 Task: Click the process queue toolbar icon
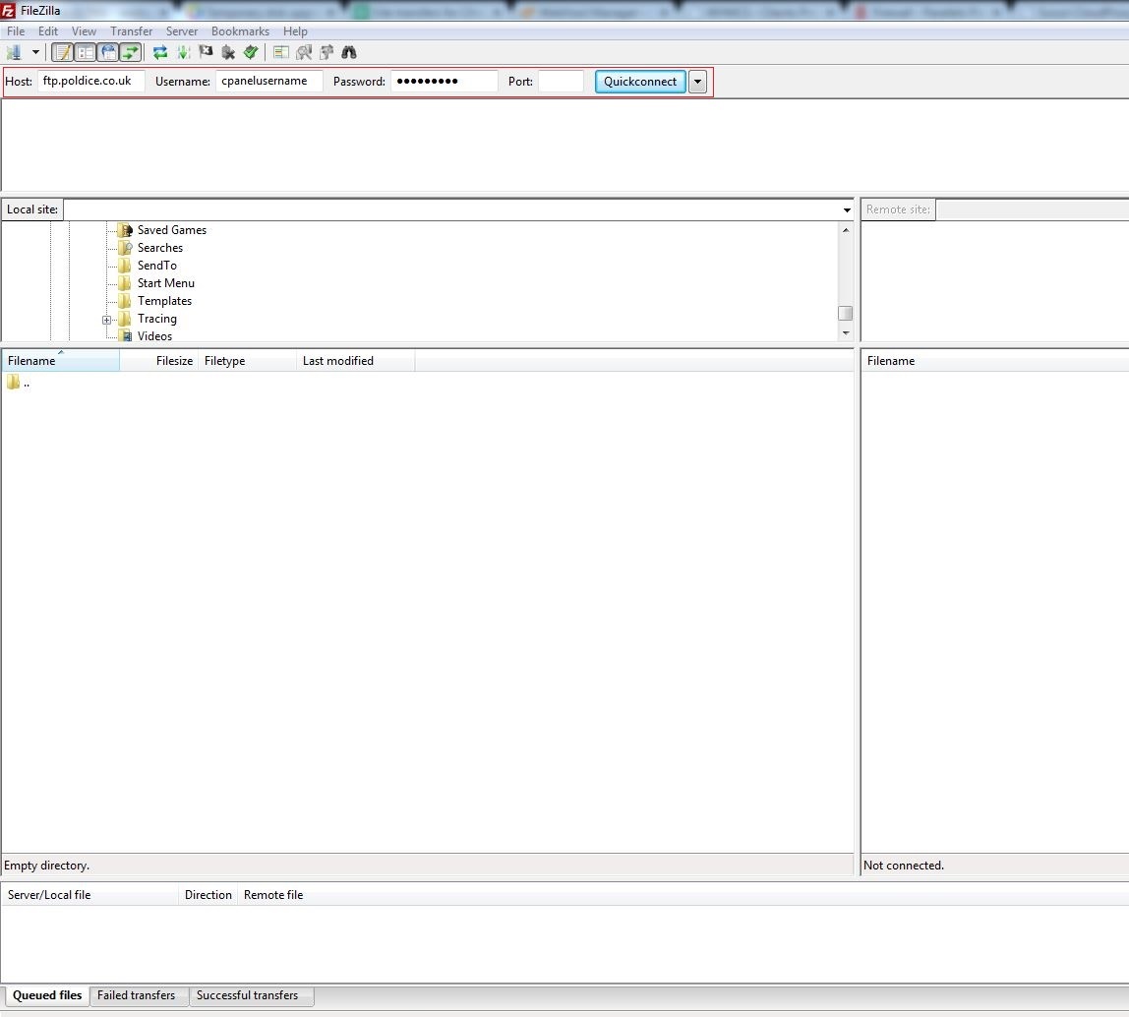(182, 52)
